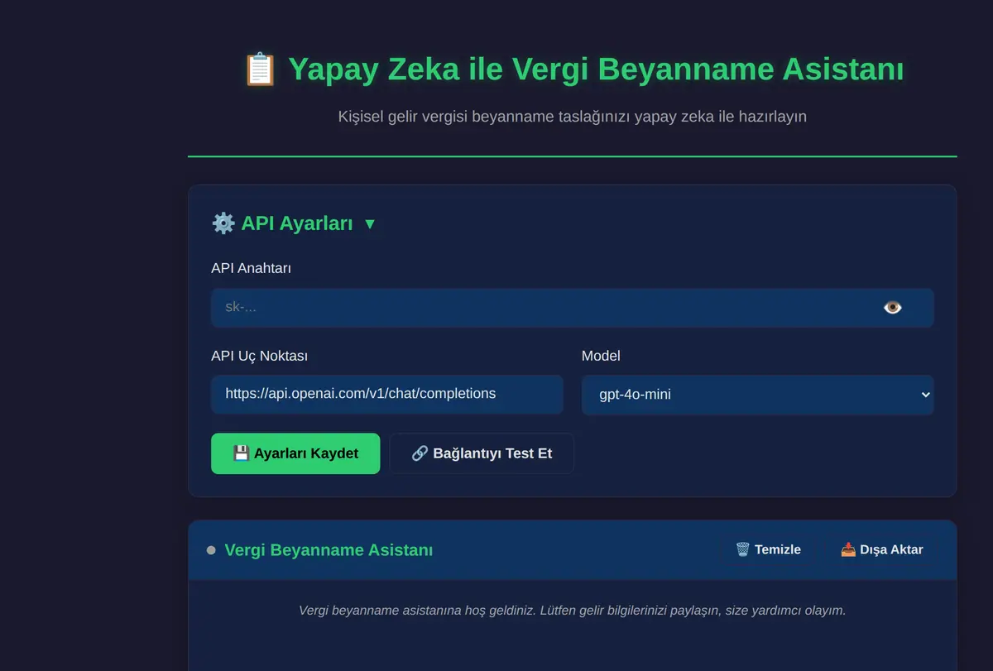Click the clipboard icon in the page title
993x671 pixels.
click(260, 69)
